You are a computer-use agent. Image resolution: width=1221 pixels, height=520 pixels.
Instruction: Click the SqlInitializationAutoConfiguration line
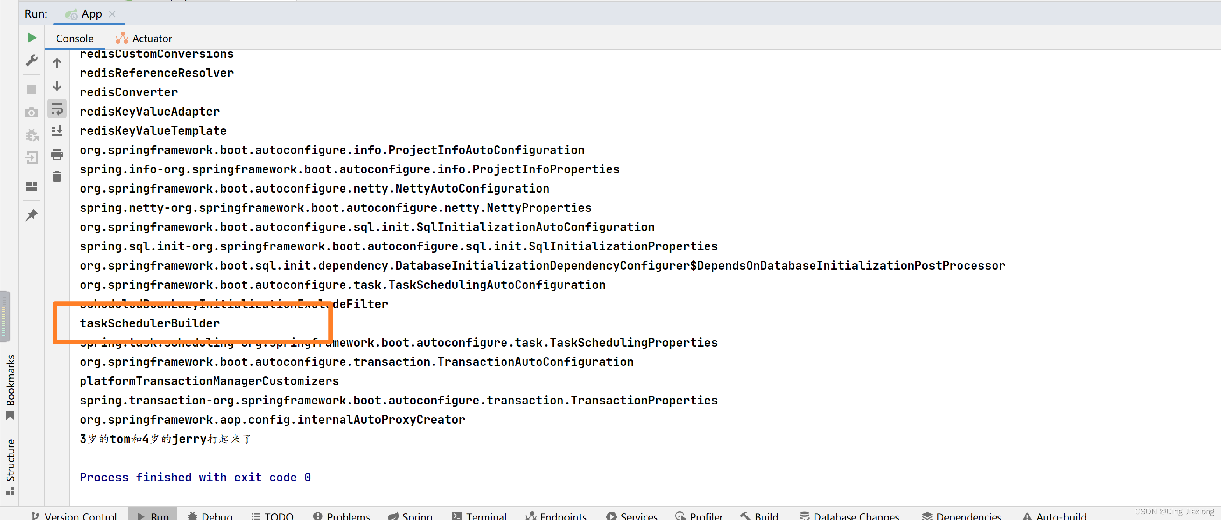pyautogui.click(x=367, y=227)
